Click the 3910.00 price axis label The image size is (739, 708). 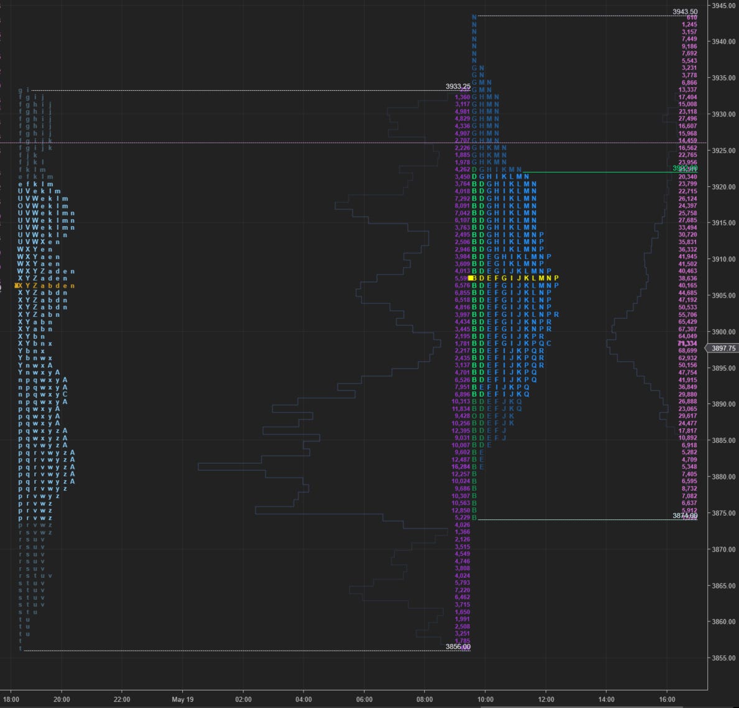[x=723, y=259]
